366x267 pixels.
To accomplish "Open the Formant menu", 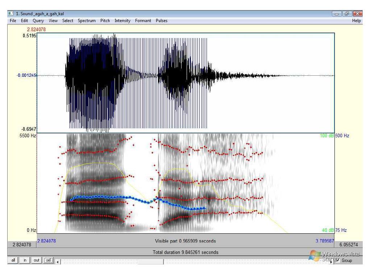I will 143,21.
